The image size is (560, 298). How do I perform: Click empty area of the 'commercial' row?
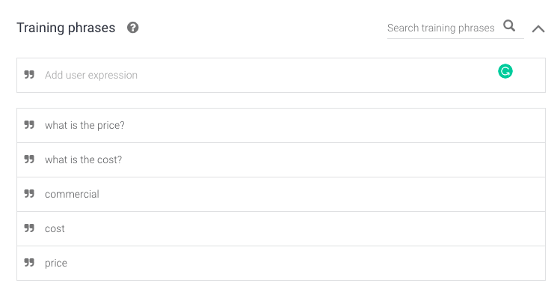321,194
